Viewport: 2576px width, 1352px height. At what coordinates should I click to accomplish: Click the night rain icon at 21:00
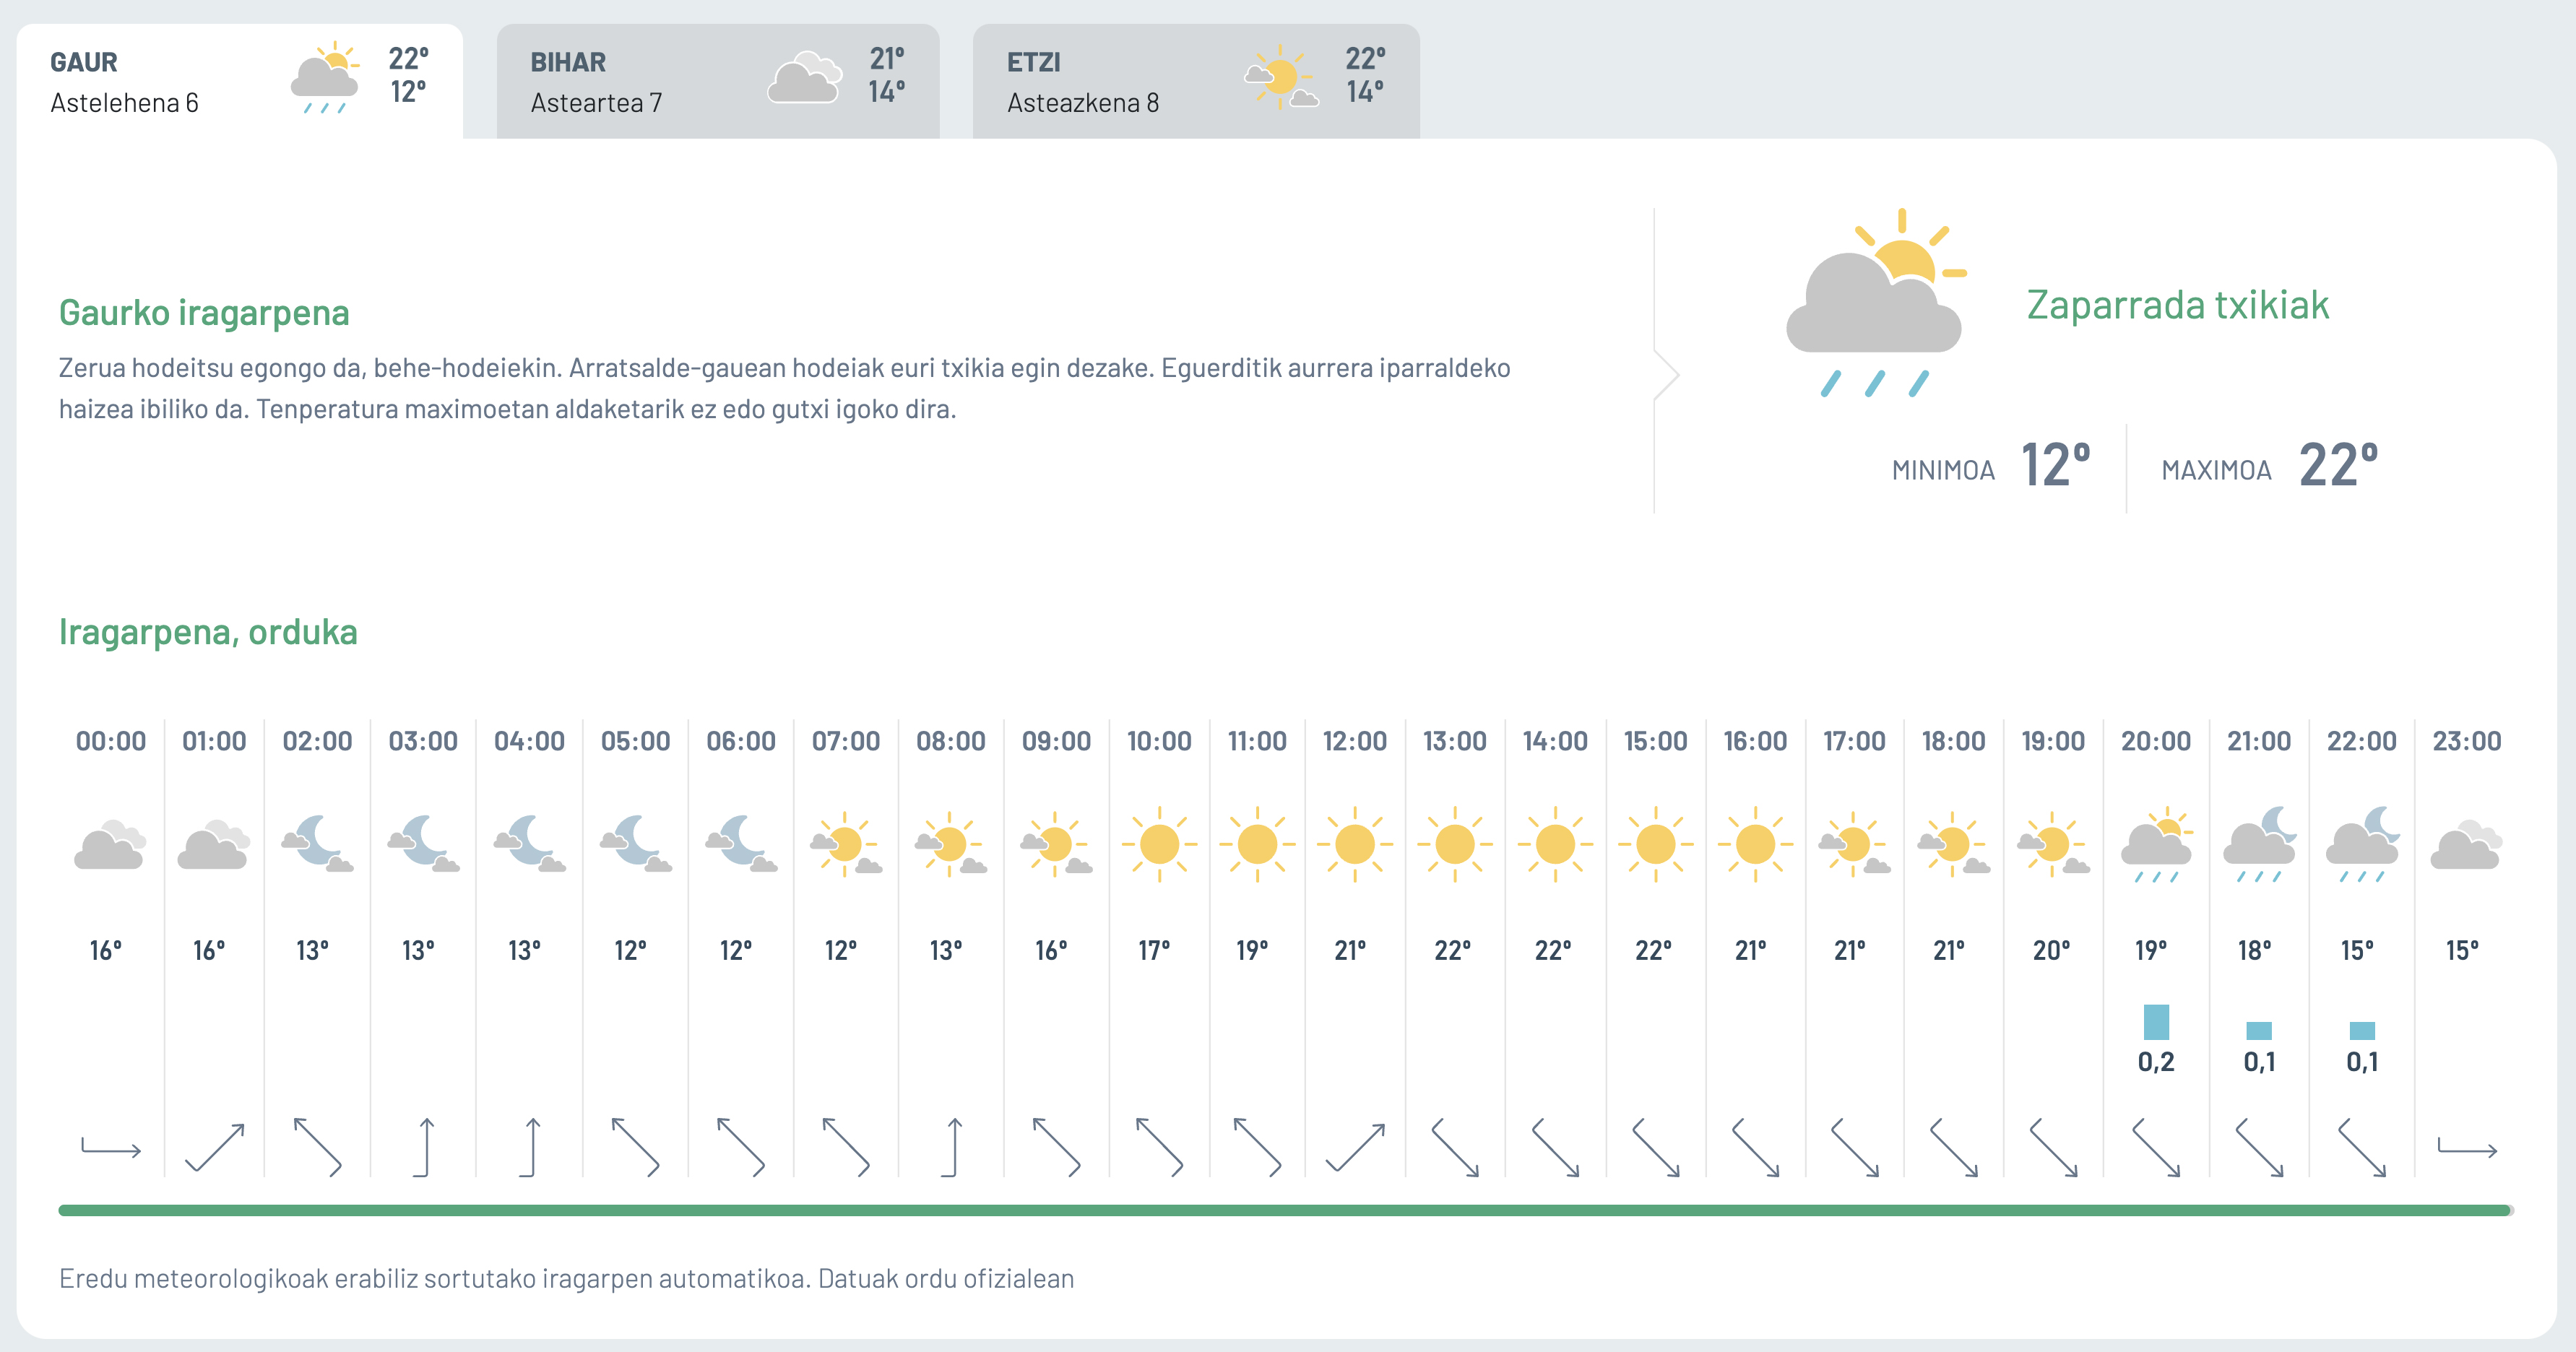pos(2260,844)
